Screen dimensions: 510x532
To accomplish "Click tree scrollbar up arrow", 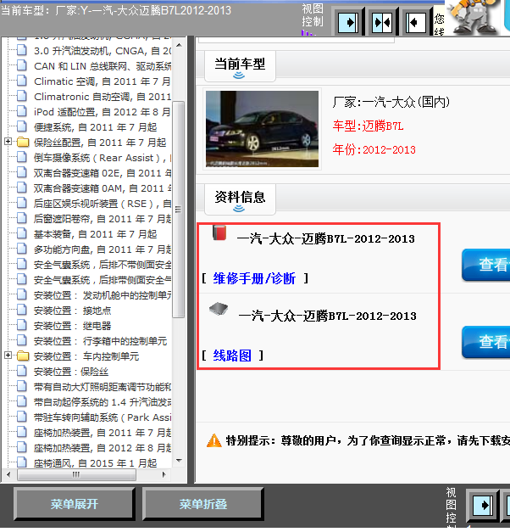I will click(x=179, y=45).
